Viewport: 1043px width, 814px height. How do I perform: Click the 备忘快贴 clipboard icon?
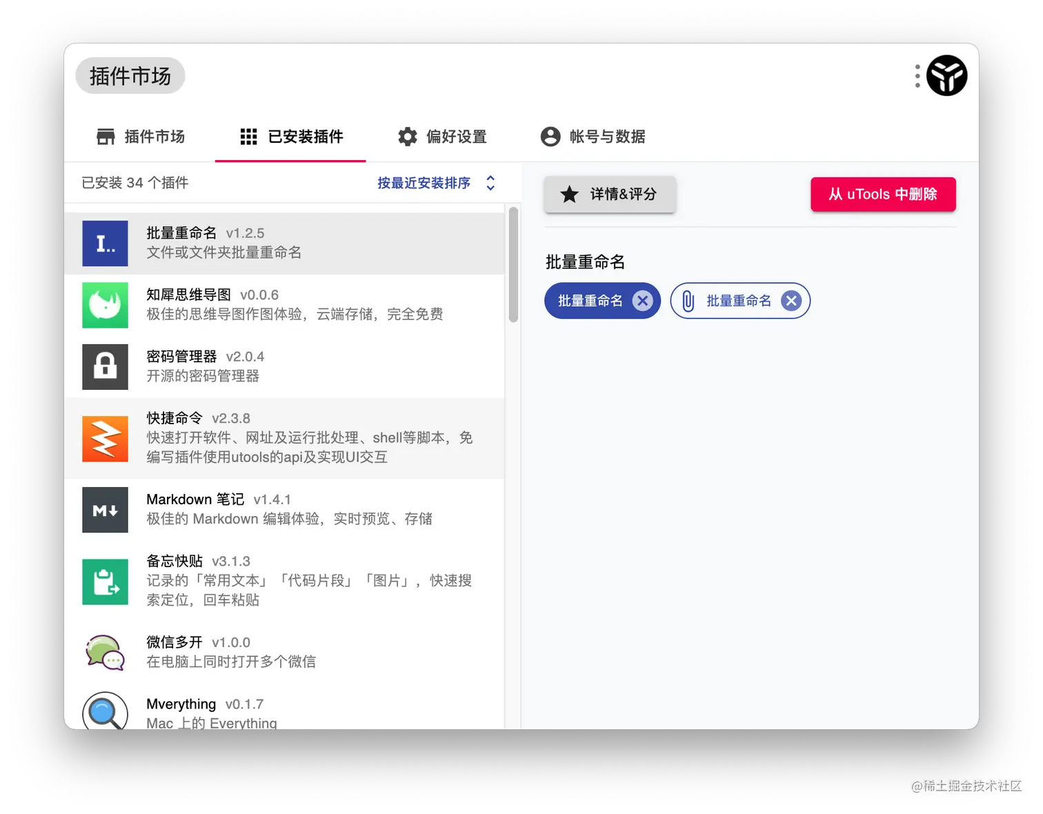105,582
